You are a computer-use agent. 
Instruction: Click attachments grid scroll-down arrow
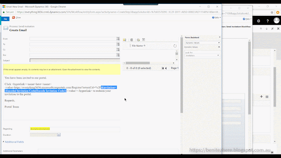[x=177, y=60]
